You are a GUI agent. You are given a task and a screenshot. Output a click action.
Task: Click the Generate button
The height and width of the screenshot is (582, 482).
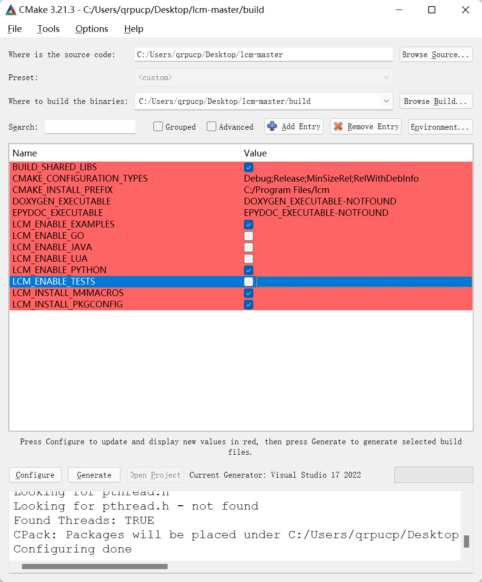point(94,475)
